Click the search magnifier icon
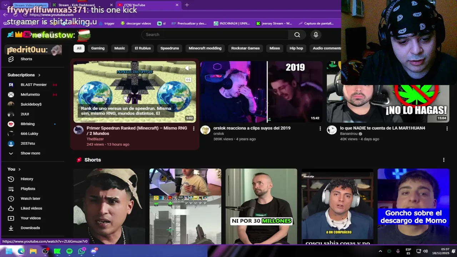Viewport: 457px width, 257px height. coord(297,35)
